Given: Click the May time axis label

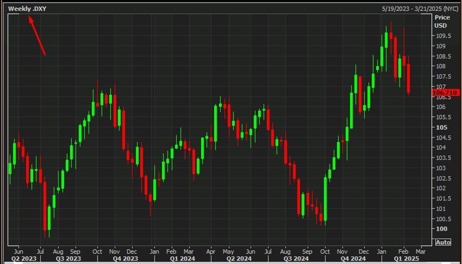Looking at the screenshot, I should coord(228,252).
